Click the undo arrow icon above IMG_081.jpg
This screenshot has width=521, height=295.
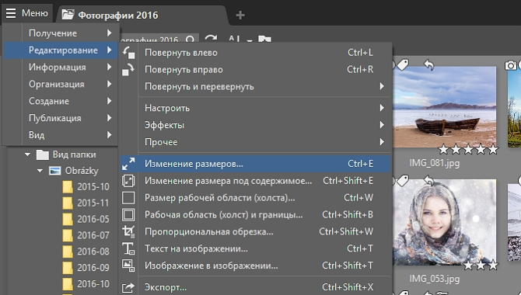pyautogui.click(x=428, y=64)
